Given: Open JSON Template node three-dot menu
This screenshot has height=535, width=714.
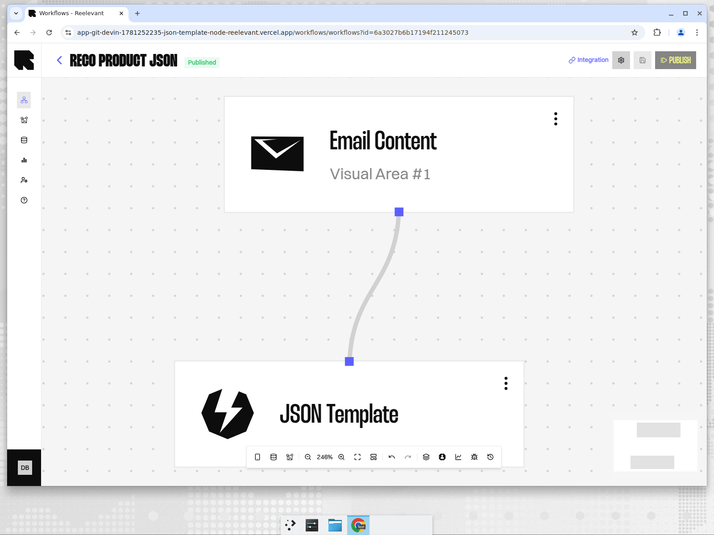Looking at the screenshot, I should coord(506,383).
